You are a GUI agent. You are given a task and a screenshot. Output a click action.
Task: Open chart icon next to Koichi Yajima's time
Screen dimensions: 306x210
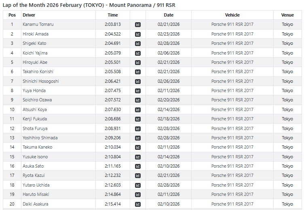pyautogui.click(x=138, y=53)
